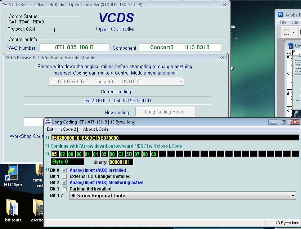Screen dimensions: 301x229
Task: Close the VCDS Open Controller window
Action: pos(224,4)
